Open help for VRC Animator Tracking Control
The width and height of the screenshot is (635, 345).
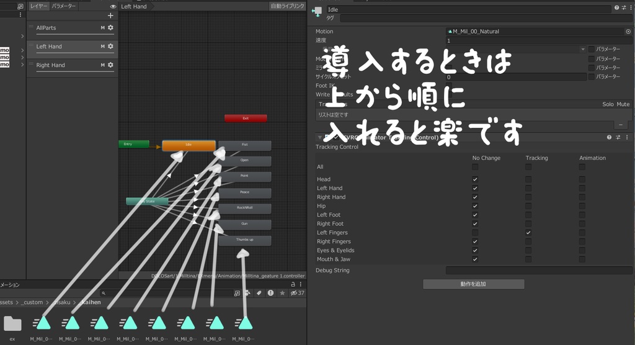(x=609, y=137)
